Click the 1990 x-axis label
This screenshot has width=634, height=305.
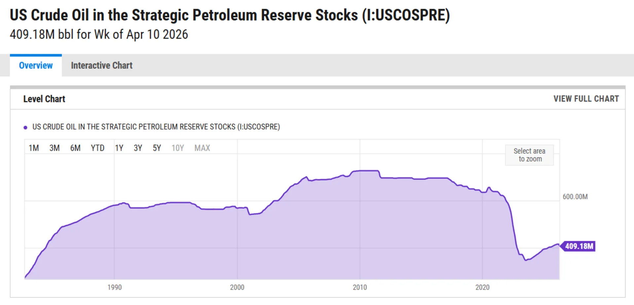click(115, 287)
